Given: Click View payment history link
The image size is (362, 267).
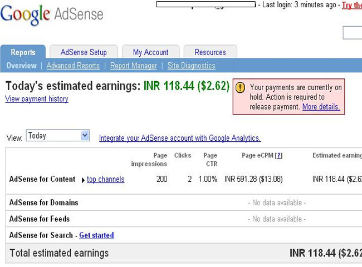Looking at the screenshot, I should coord(37,99).
